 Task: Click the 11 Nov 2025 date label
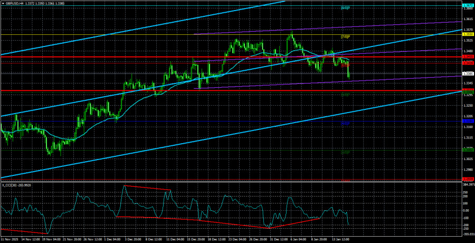click(12, 239)
